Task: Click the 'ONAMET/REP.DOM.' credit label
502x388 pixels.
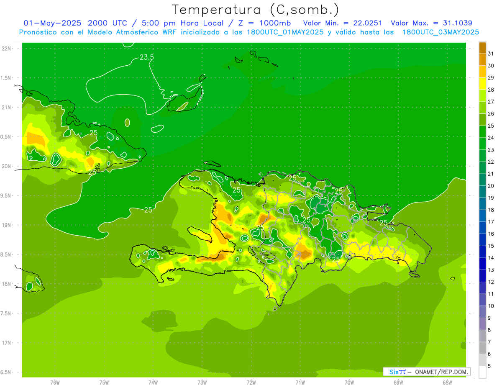Action: click(x=441, y=372)
